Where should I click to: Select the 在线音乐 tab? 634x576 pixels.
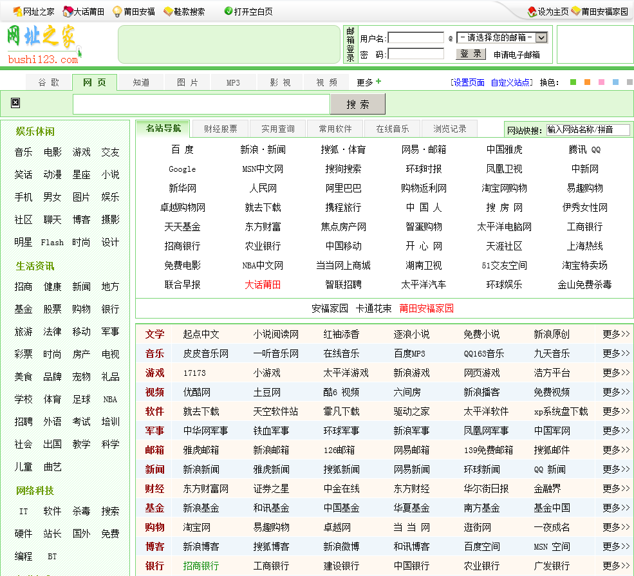coord(393,129)
